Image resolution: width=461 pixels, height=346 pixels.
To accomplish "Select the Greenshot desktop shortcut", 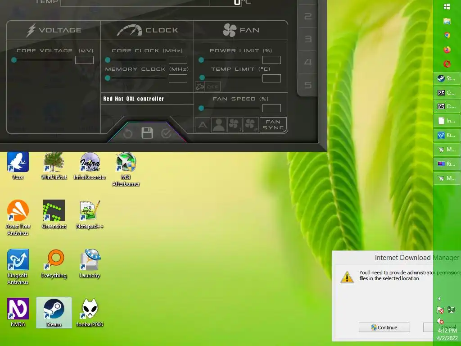I will (54, 214).
